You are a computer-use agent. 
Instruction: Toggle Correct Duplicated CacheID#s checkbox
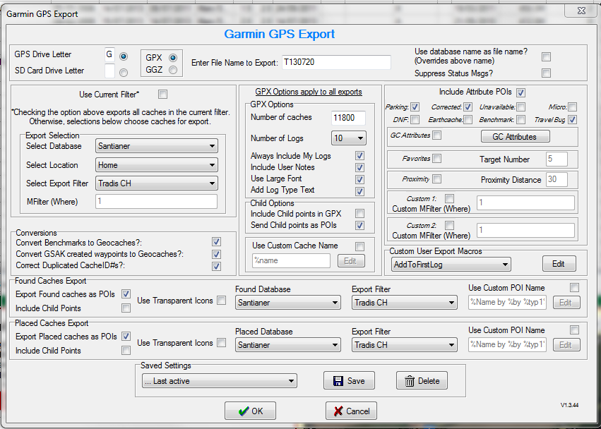coord(216,266)
